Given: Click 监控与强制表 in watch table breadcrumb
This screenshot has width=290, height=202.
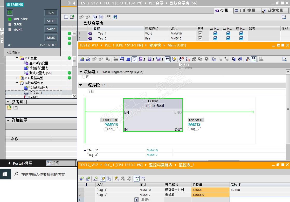Looking at the screenshot, I should 161,165.
